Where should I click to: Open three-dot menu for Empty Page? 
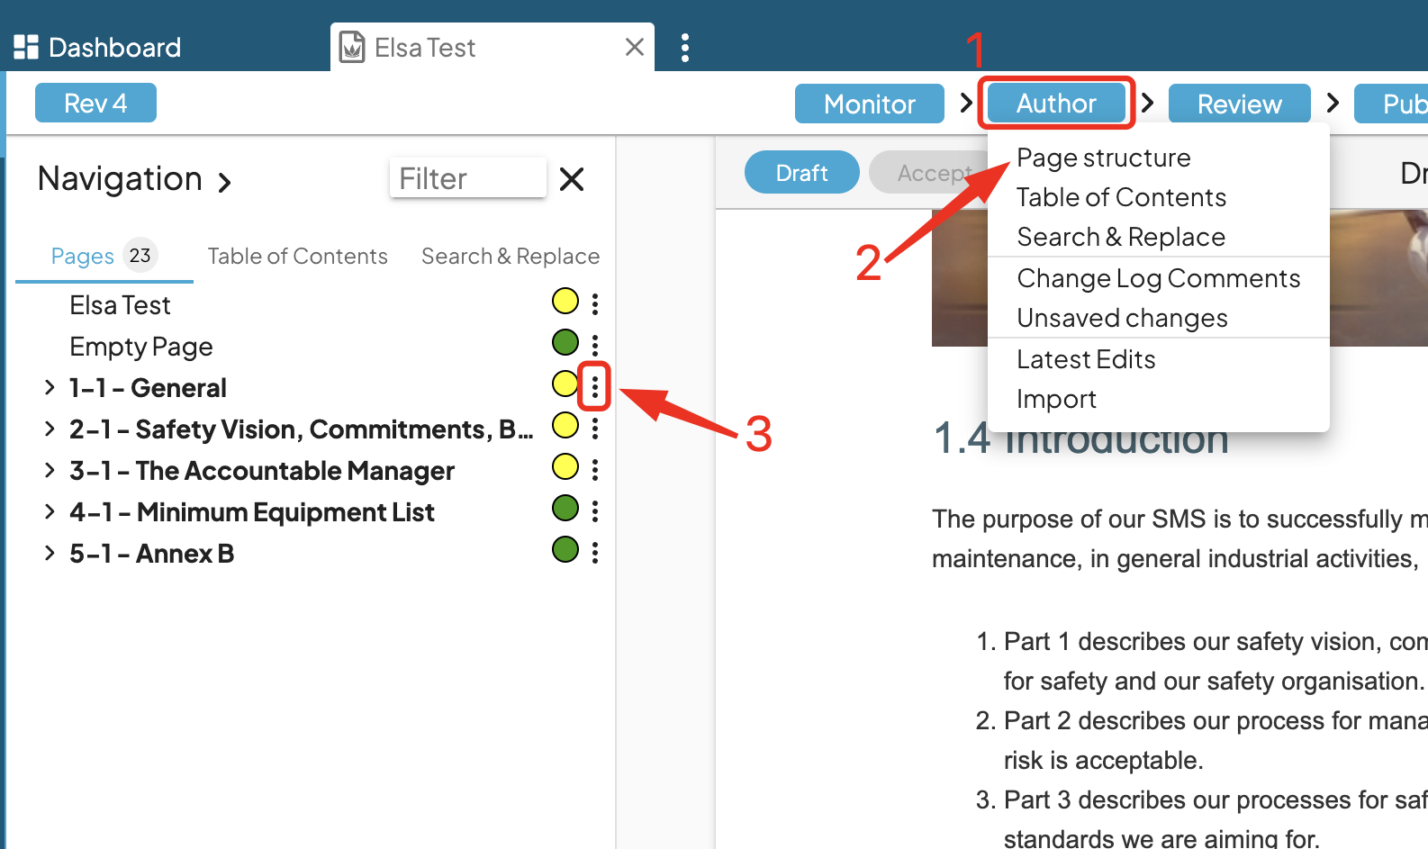(x=595, y=345)
